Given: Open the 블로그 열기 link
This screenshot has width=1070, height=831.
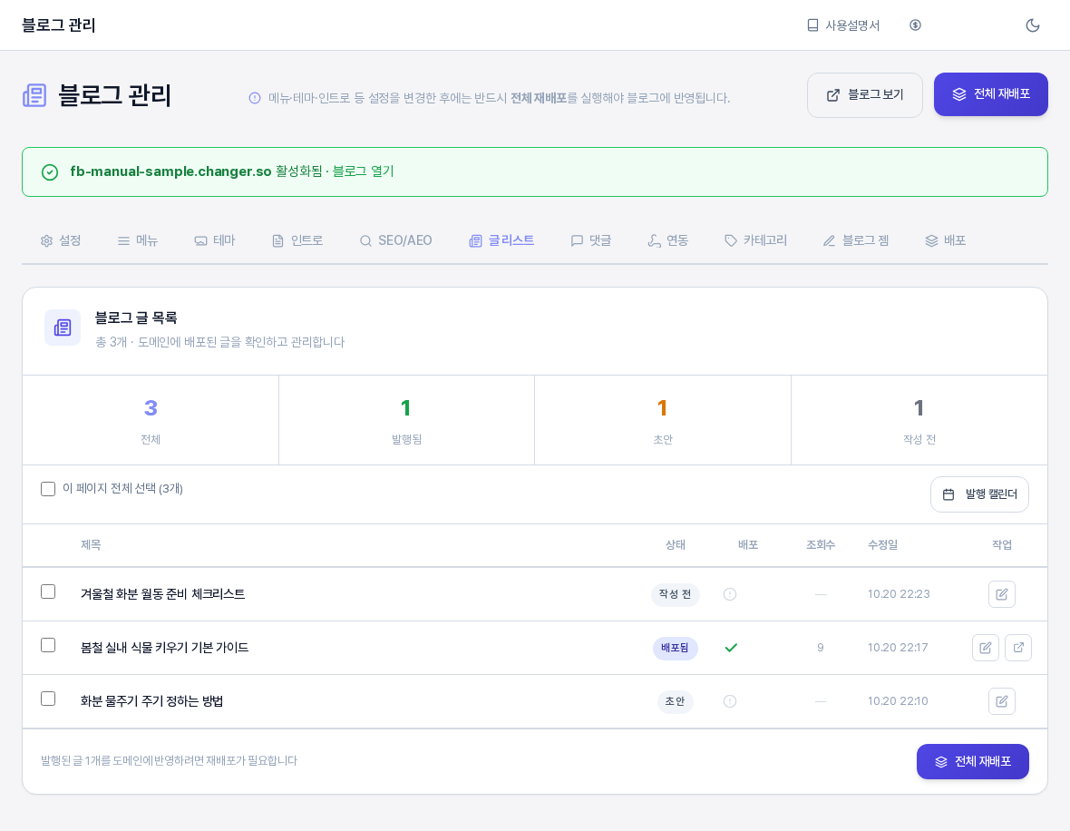Looking at the screenshot, I should click(363, 171).
